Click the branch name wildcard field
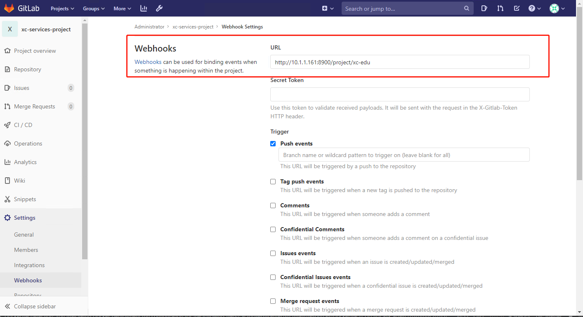The image size is (583, 317). [x=404, y=155]
